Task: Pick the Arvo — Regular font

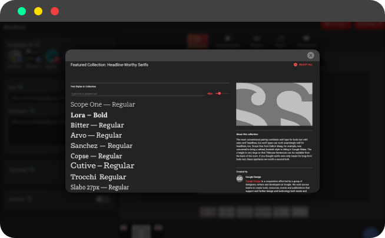Action: click(x=96, y=135)
